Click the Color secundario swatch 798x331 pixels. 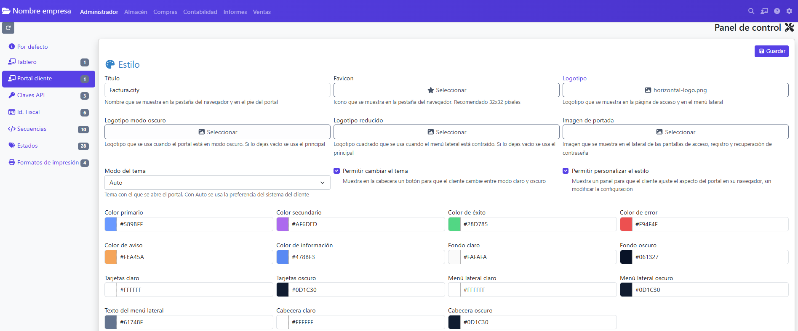(x=283, y=224)
